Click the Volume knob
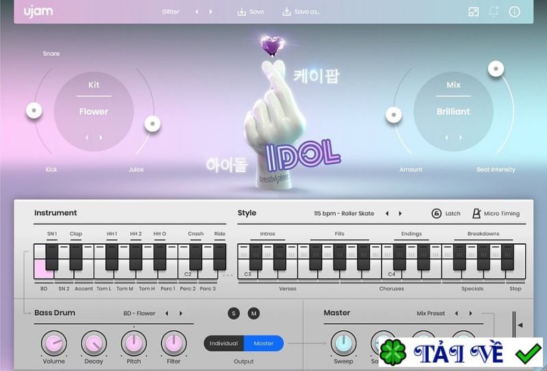The height and width of the screenshot is (371, 547). [54, 344]
